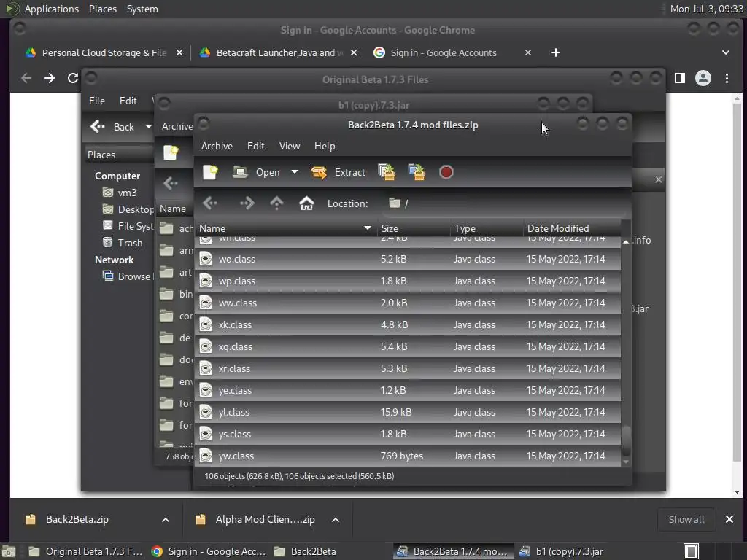The height and width of the screenshot is (560, 747).
Task: Select yl.class file row
Action: (408, 413)
